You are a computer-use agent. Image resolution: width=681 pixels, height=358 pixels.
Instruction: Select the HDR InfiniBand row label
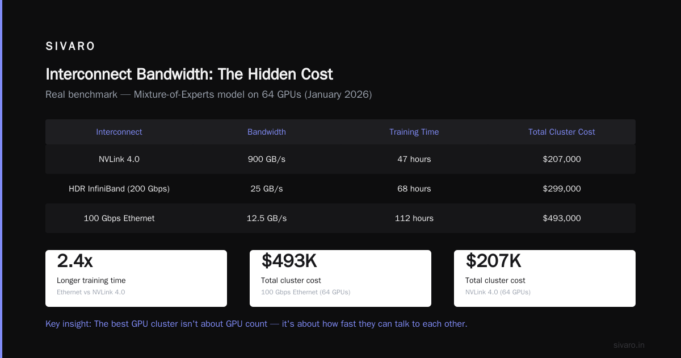click(x=119, y=189)
